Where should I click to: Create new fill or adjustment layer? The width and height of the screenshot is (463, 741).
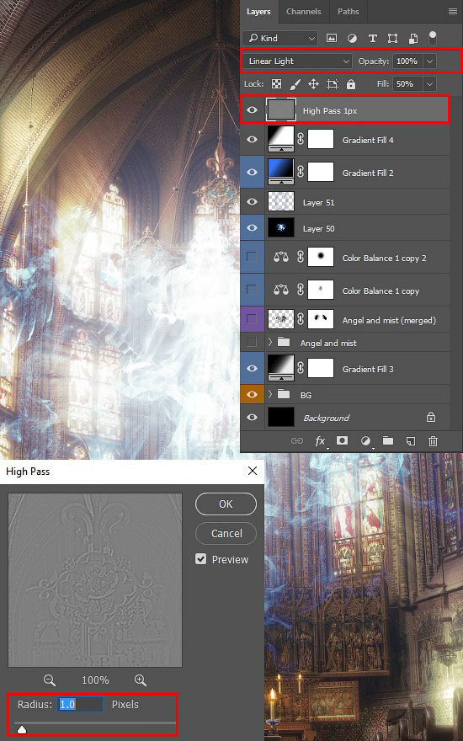point(365,441)
